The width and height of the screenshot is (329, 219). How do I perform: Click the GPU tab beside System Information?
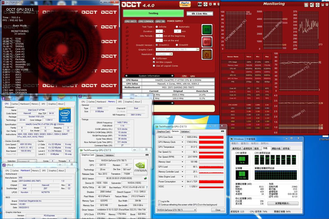[x=192, y=76]
